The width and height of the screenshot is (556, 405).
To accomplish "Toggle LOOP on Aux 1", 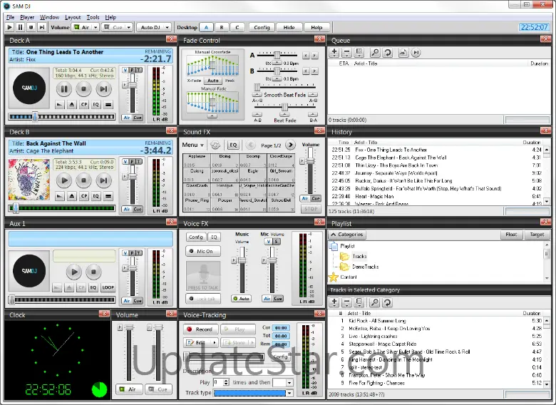I will pos(108,287).
